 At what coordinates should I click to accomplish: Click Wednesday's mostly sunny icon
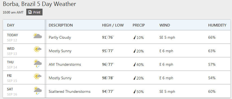pyautogui.click(x=37, y=49)
